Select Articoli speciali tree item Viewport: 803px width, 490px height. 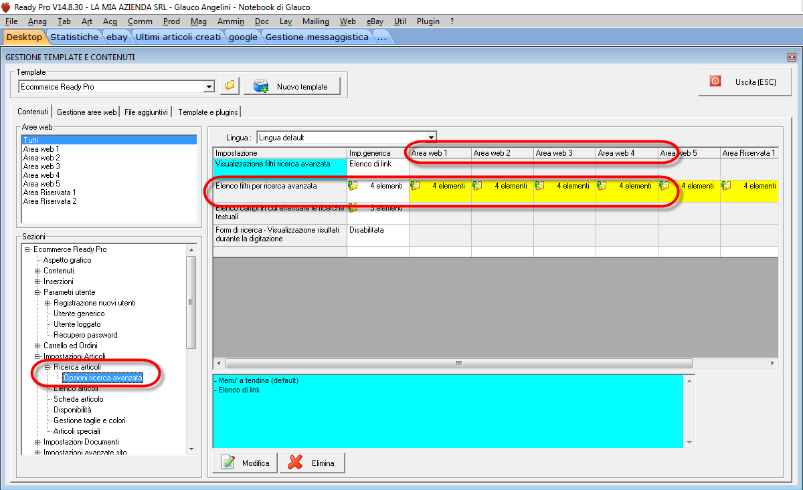pyautogui.click(x=77, y=431)
